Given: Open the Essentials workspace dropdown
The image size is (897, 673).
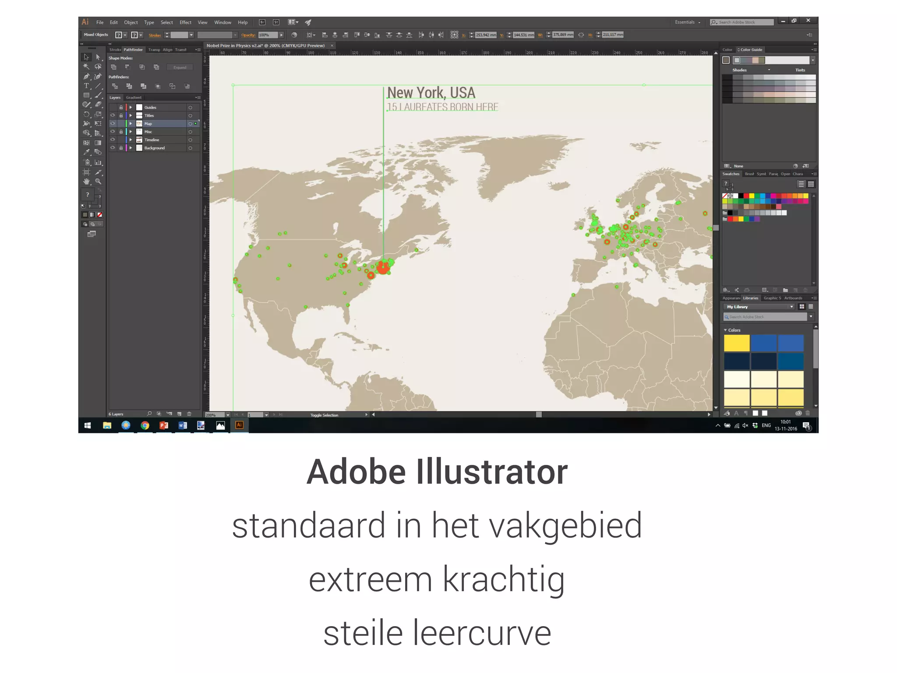Looking at the screenshot, I should click(688, 22).
